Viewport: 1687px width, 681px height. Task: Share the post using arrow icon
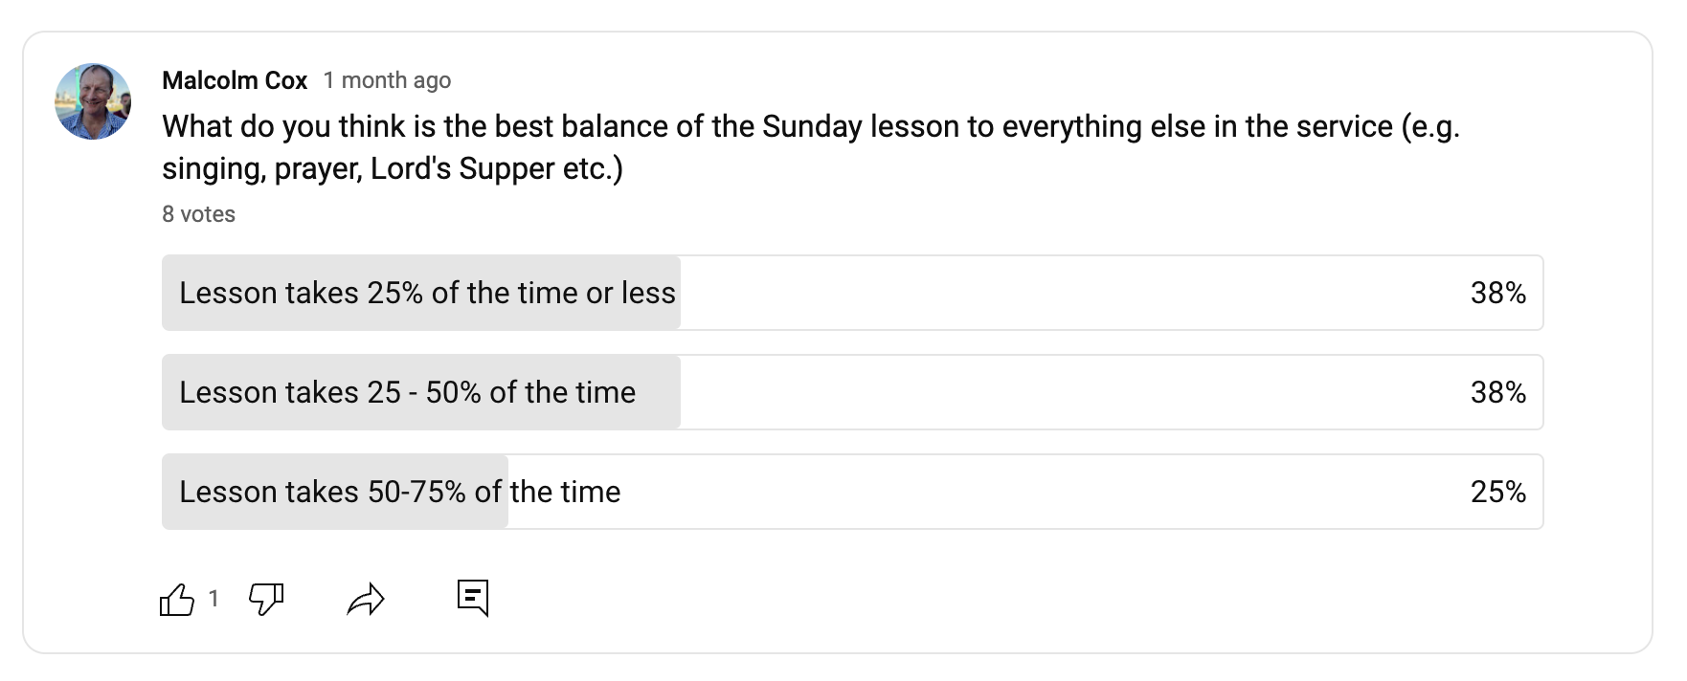click(366, 600)
